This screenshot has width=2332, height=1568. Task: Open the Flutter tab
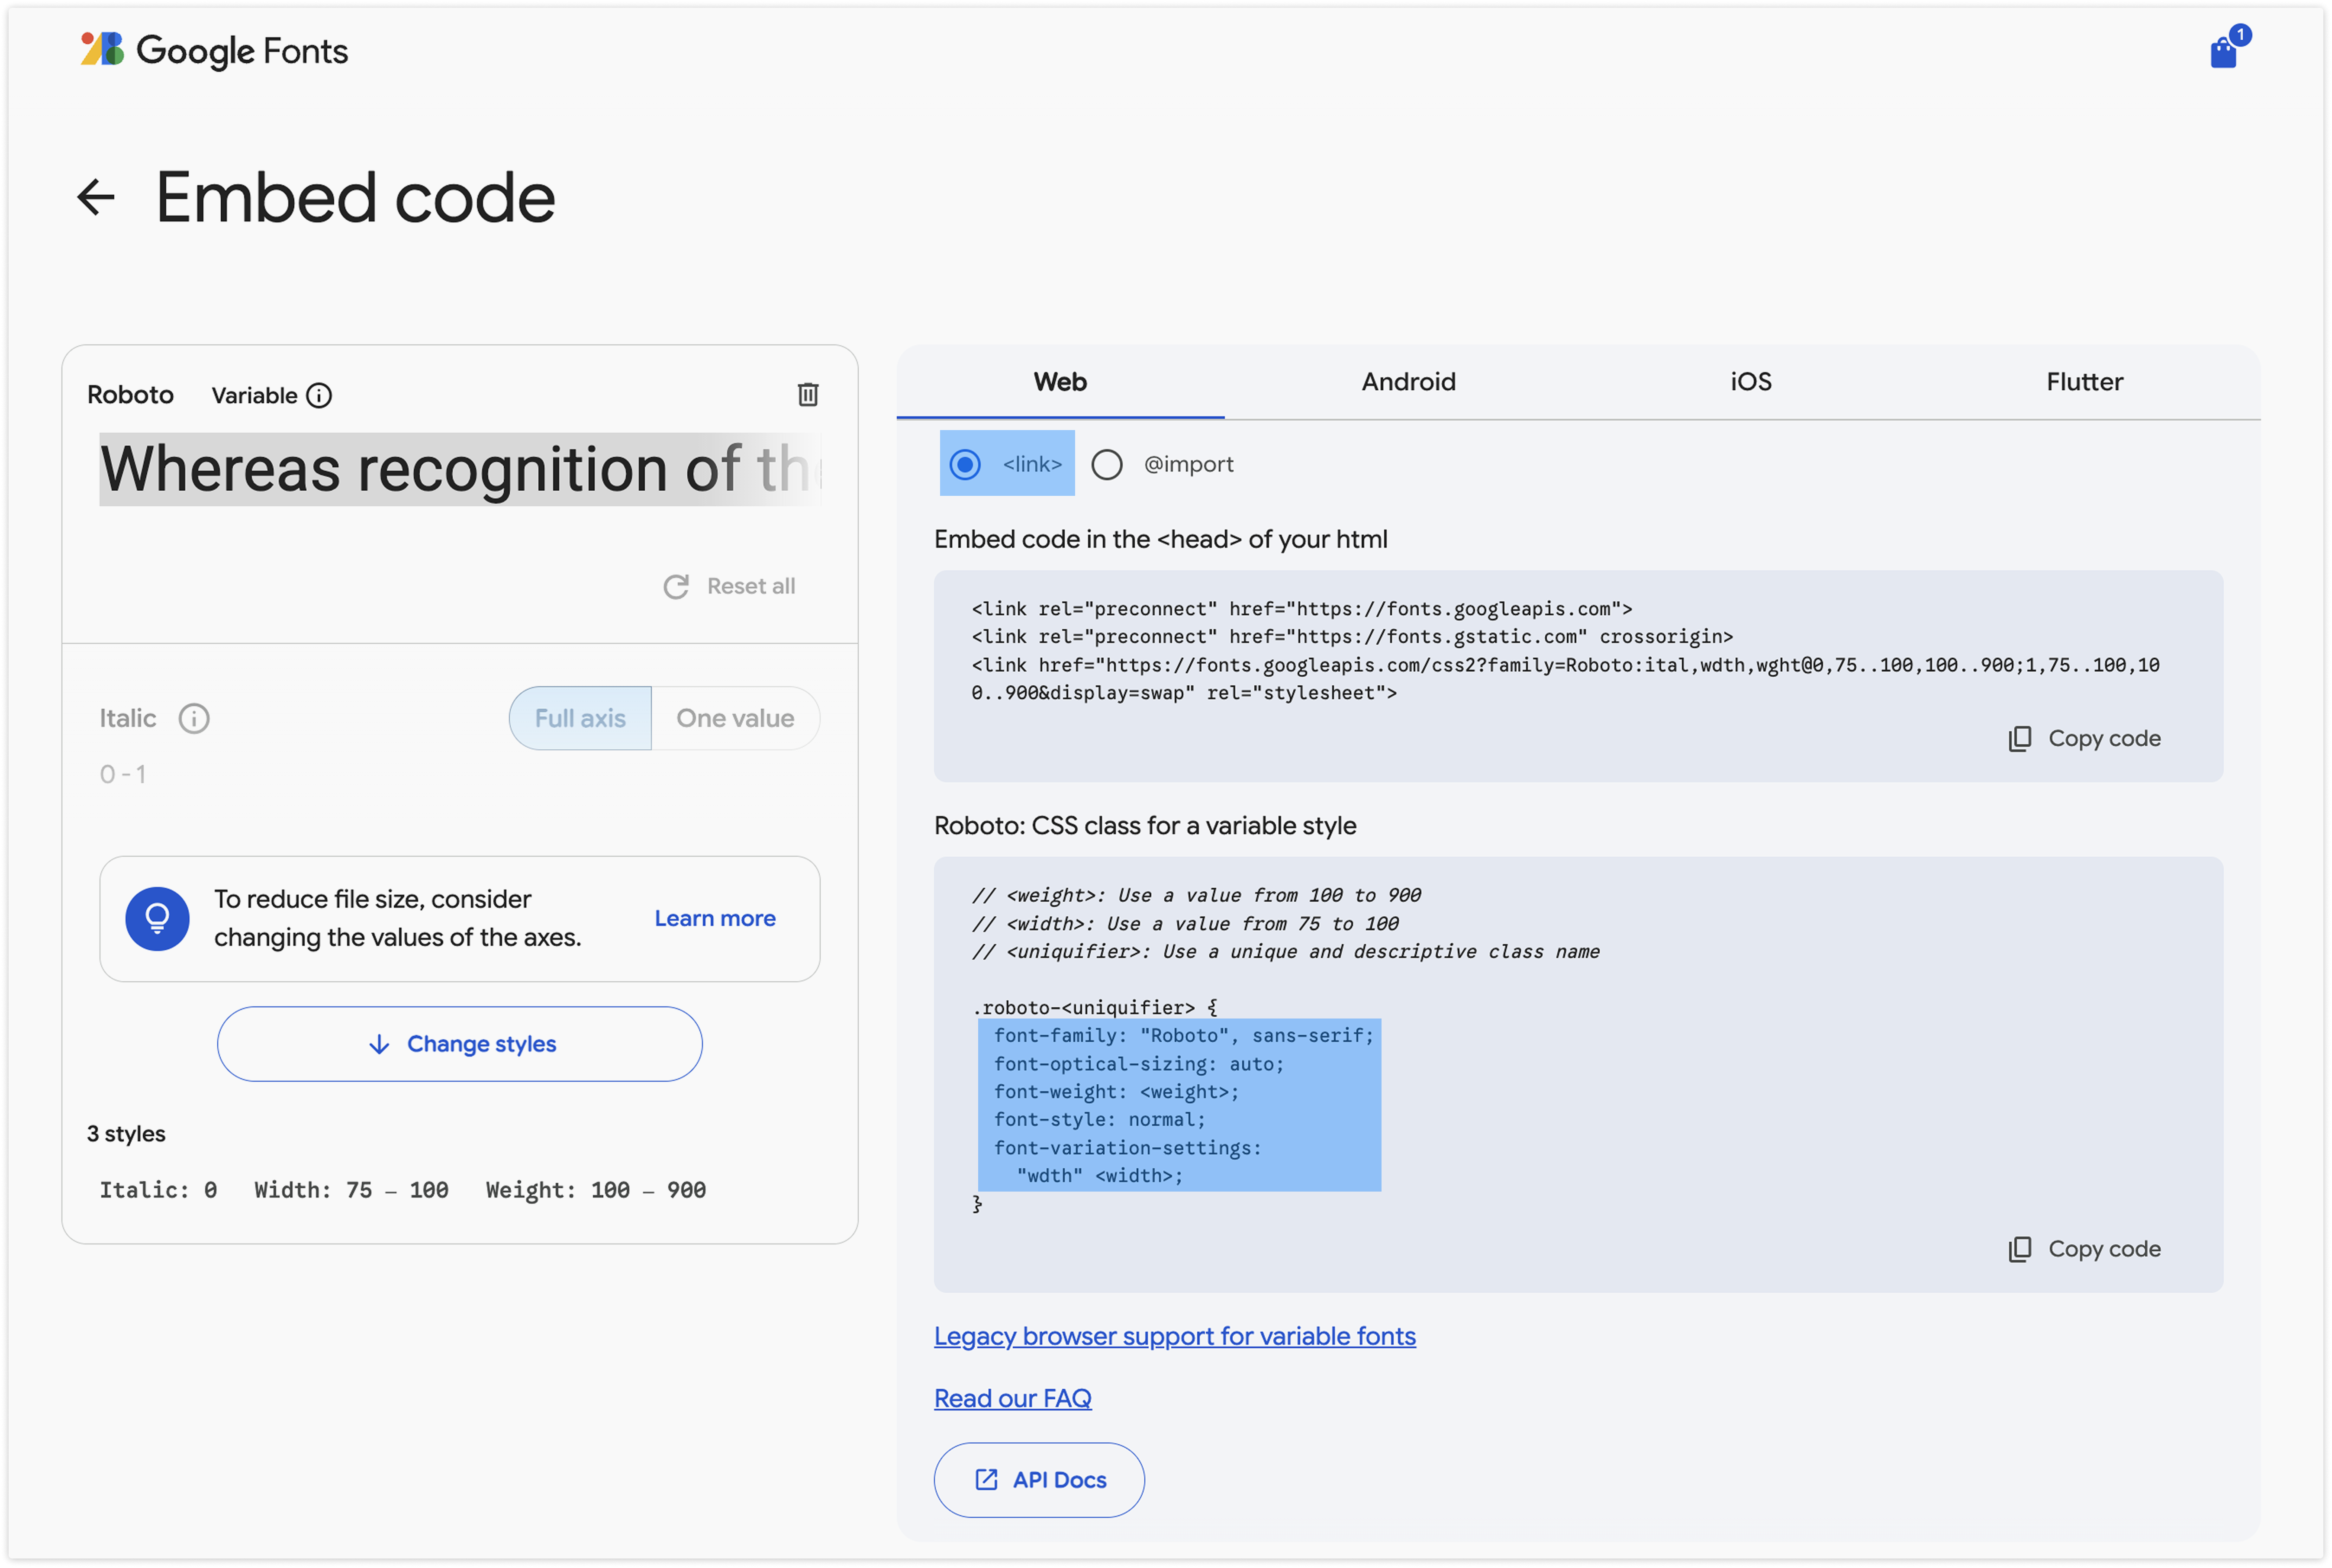[x=2084, y=382]
